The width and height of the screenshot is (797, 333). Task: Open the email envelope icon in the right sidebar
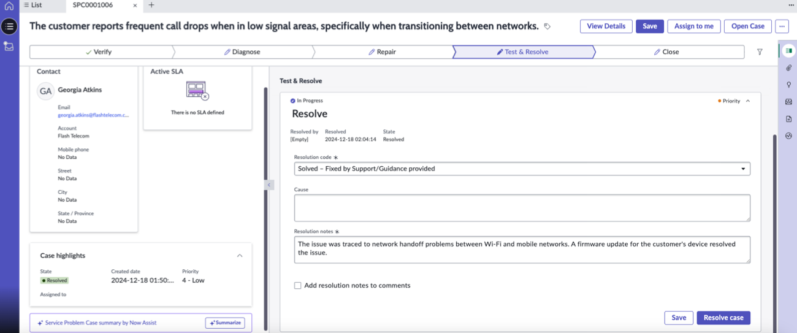pyautogui.click(x=789, y=102)
